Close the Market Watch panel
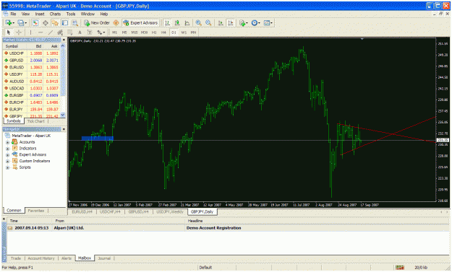This screenshot has height=272, width=452. (64, 40)
